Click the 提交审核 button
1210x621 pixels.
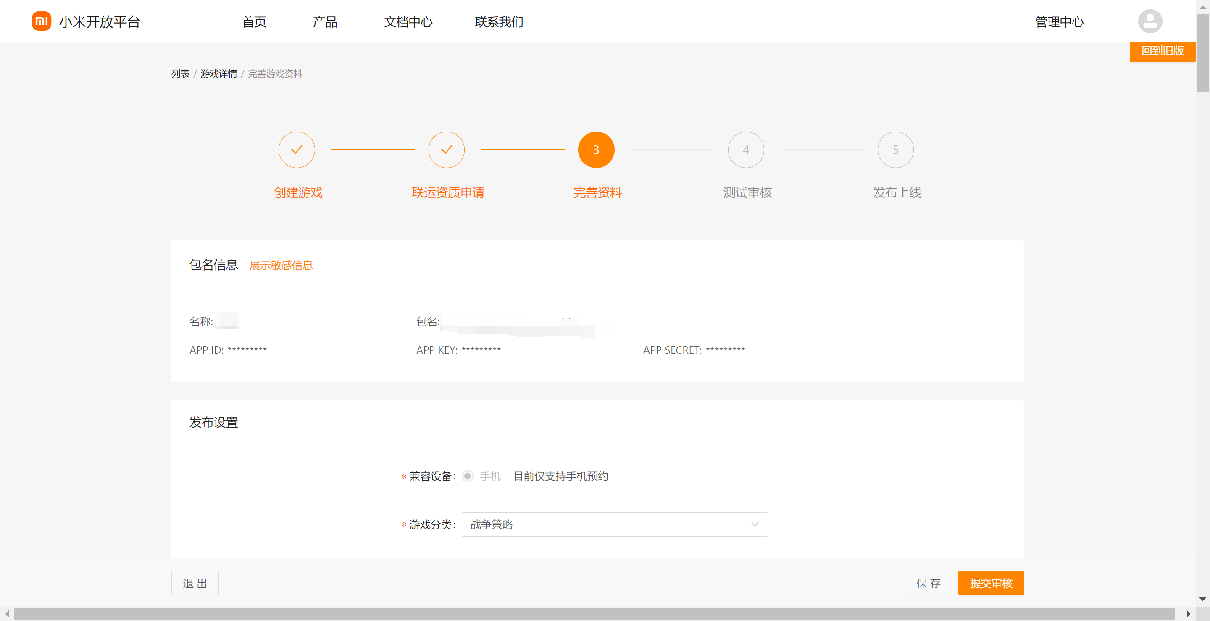(991, 583)
